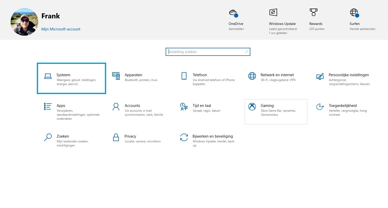Click the Windows Update refresh icon
This screenshot has height=208, width=388.
pos(273,12)
